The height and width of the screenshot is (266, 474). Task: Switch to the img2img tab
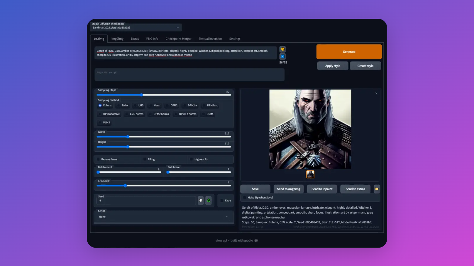(x=117, y=39)
